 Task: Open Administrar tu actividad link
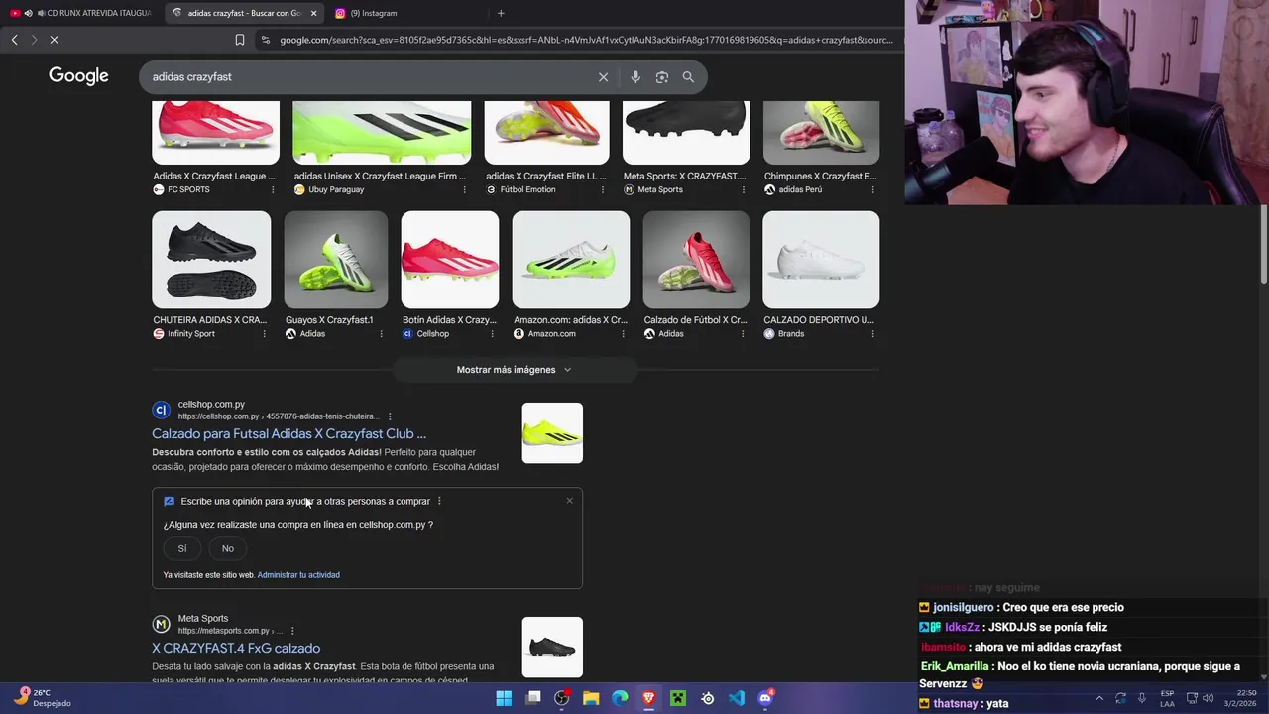pos(298,575)
